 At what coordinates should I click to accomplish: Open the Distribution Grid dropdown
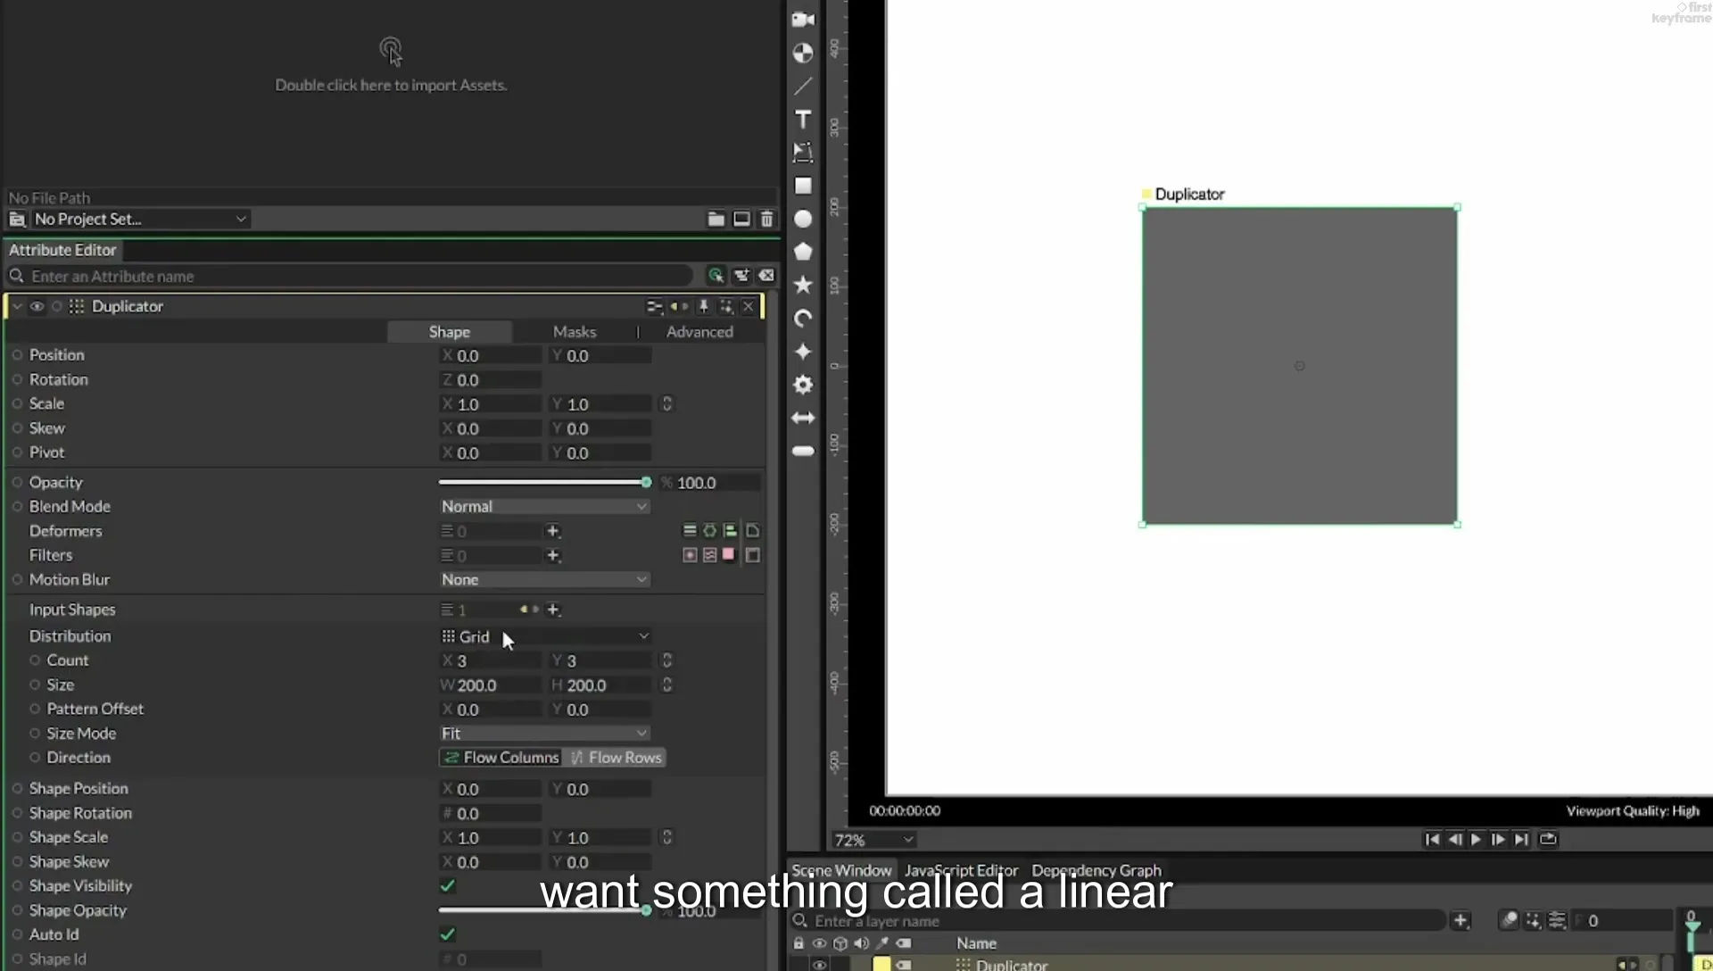[x=544, y=636]
